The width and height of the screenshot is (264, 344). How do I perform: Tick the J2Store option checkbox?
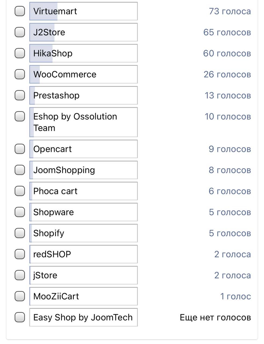tap(20, 32)
